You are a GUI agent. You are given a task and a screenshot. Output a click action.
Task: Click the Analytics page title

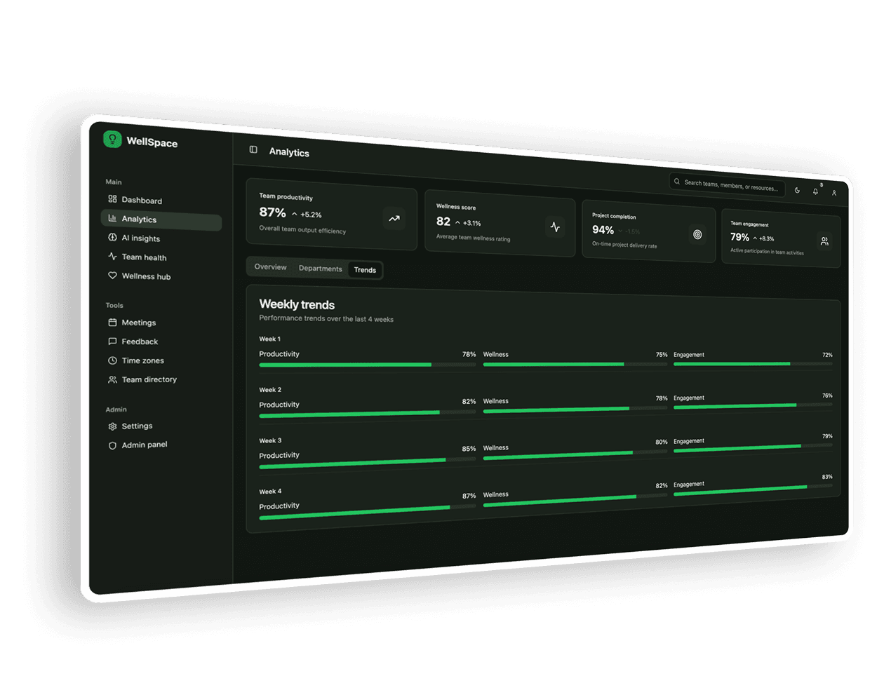pos(289,152)
